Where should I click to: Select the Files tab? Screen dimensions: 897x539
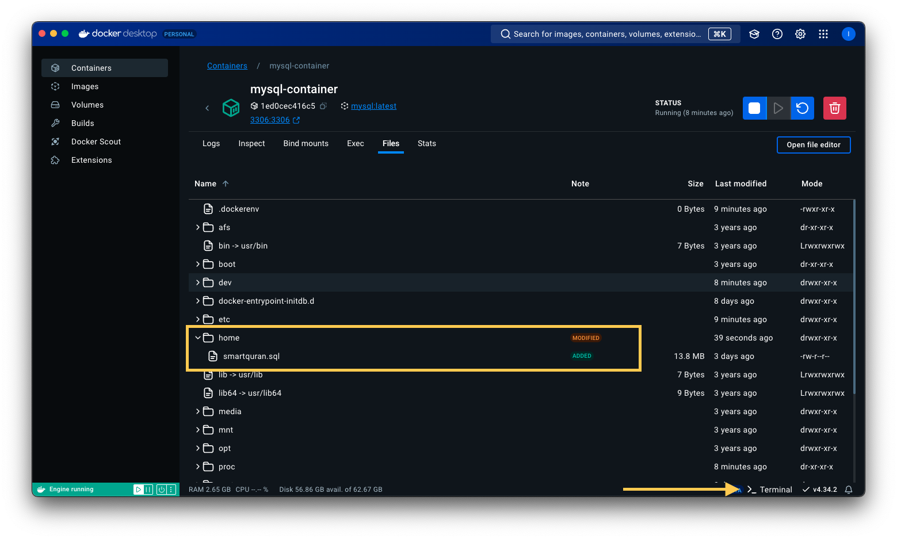click(x=391, y=143)
